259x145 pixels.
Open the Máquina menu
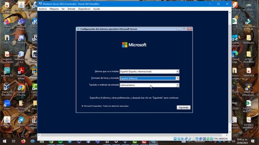(x=54, y=9)
